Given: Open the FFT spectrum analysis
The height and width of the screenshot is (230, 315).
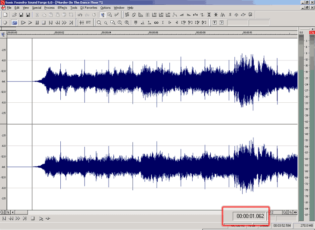Looking at the screenshot, I should click(88, 22).
